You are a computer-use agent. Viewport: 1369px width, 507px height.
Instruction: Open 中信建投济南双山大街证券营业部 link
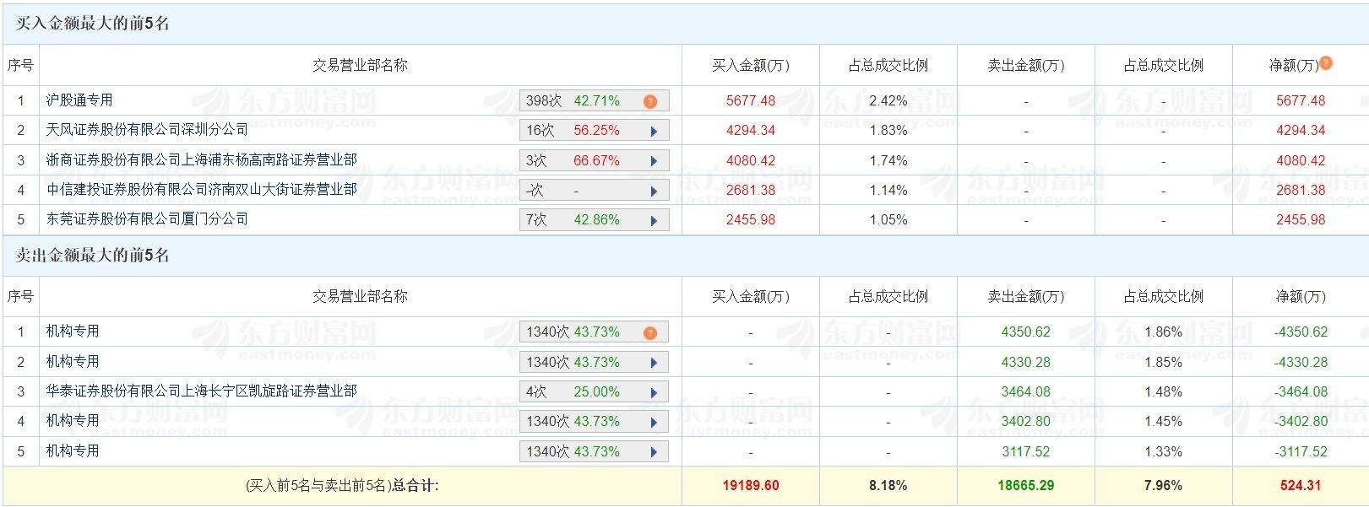(201, 190)
